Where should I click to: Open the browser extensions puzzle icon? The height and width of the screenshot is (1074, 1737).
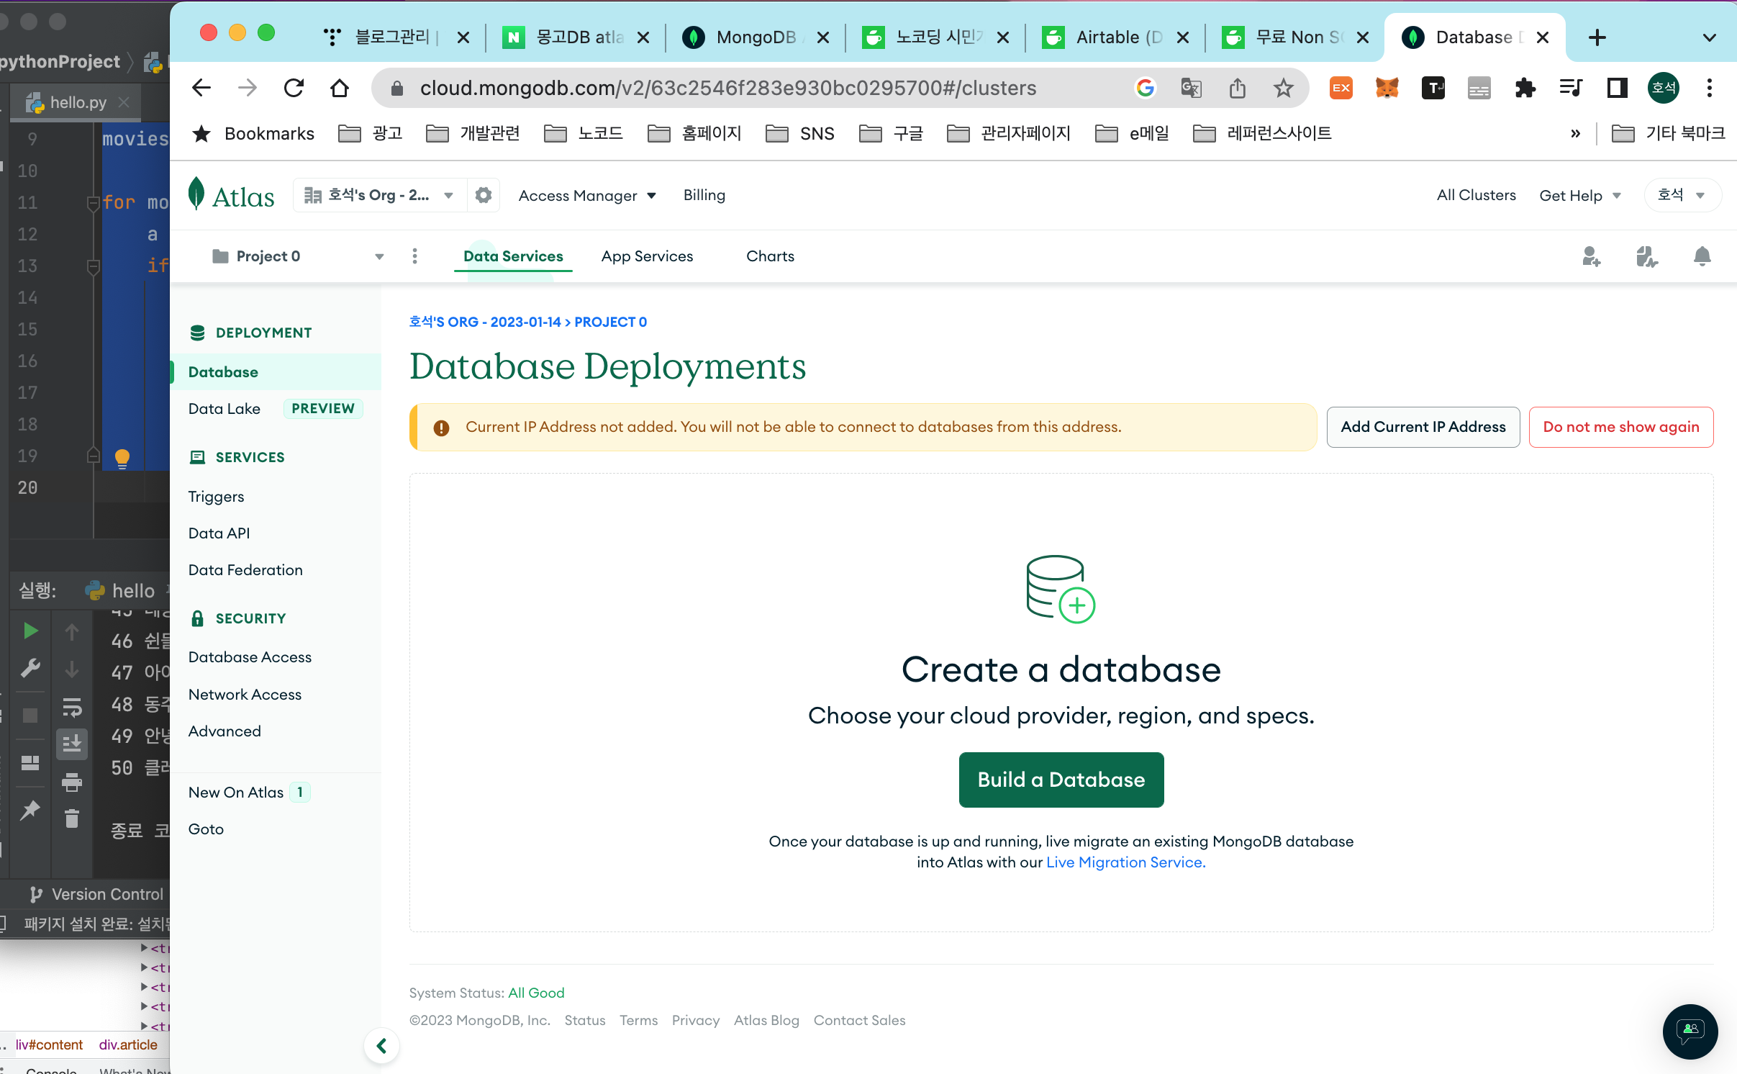coord(1525,88)
